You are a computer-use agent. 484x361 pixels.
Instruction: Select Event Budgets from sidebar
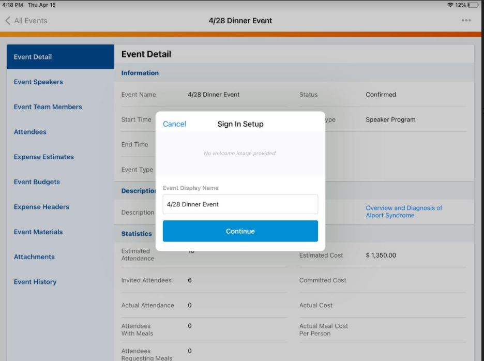coord(37,182)
